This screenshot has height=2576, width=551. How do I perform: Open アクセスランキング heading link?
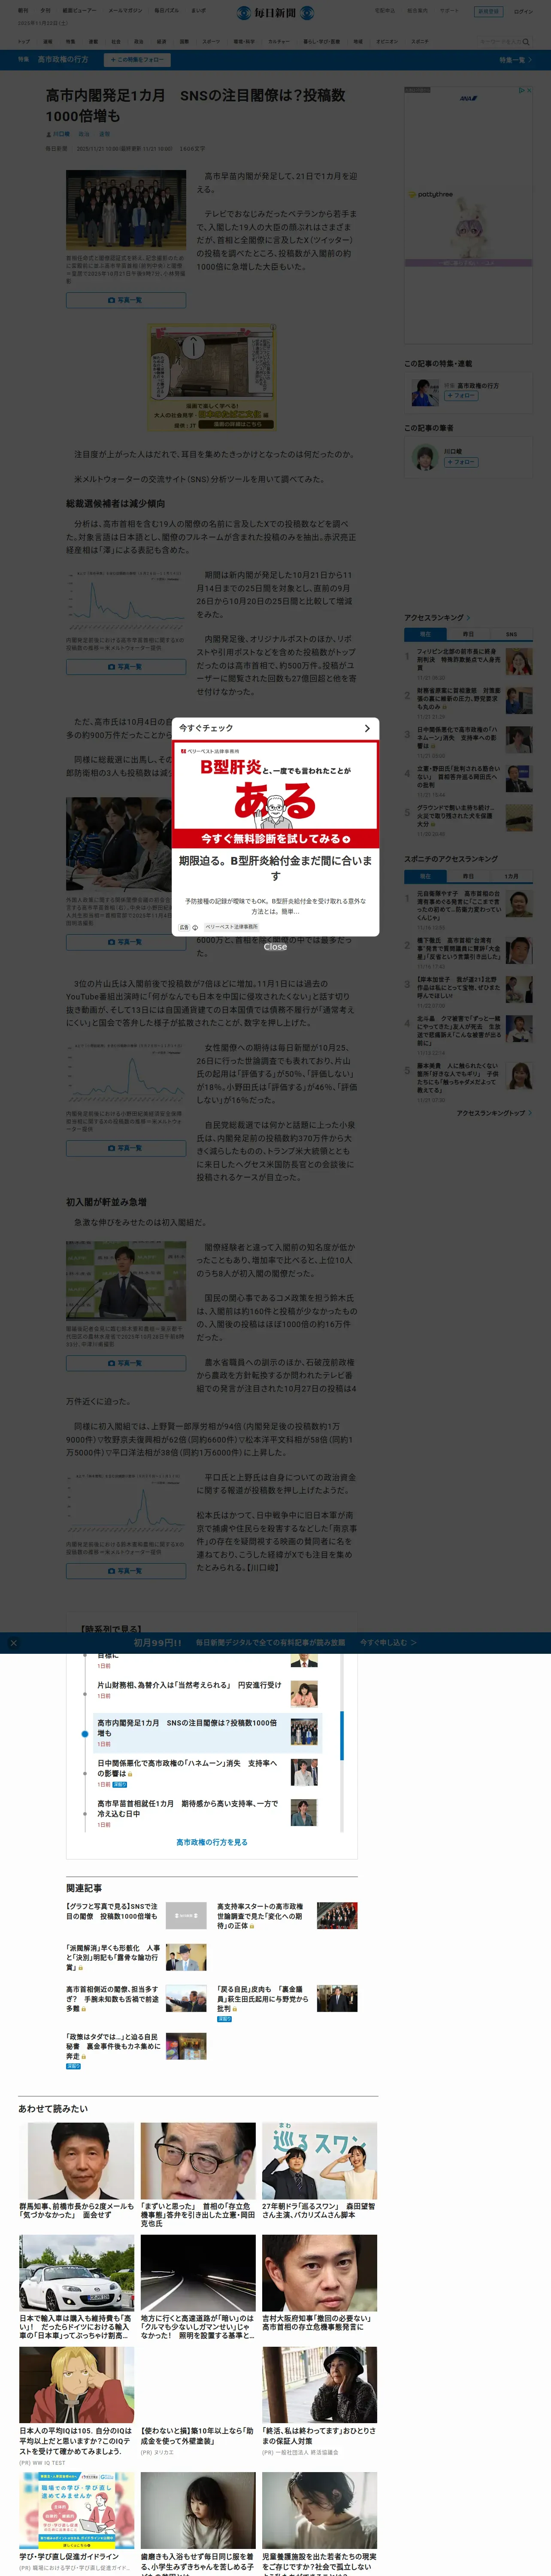(436, 618)
